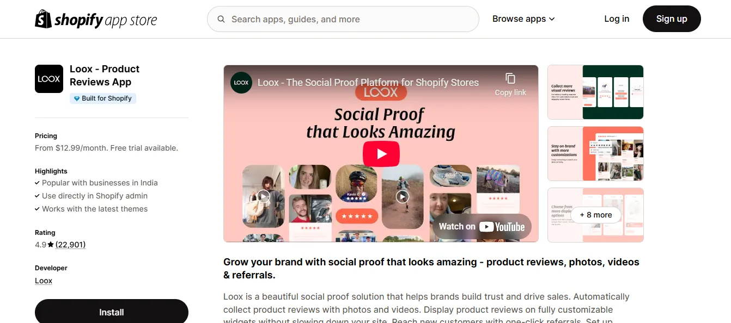Click Watch on YouTube logo

click(482, 227)
